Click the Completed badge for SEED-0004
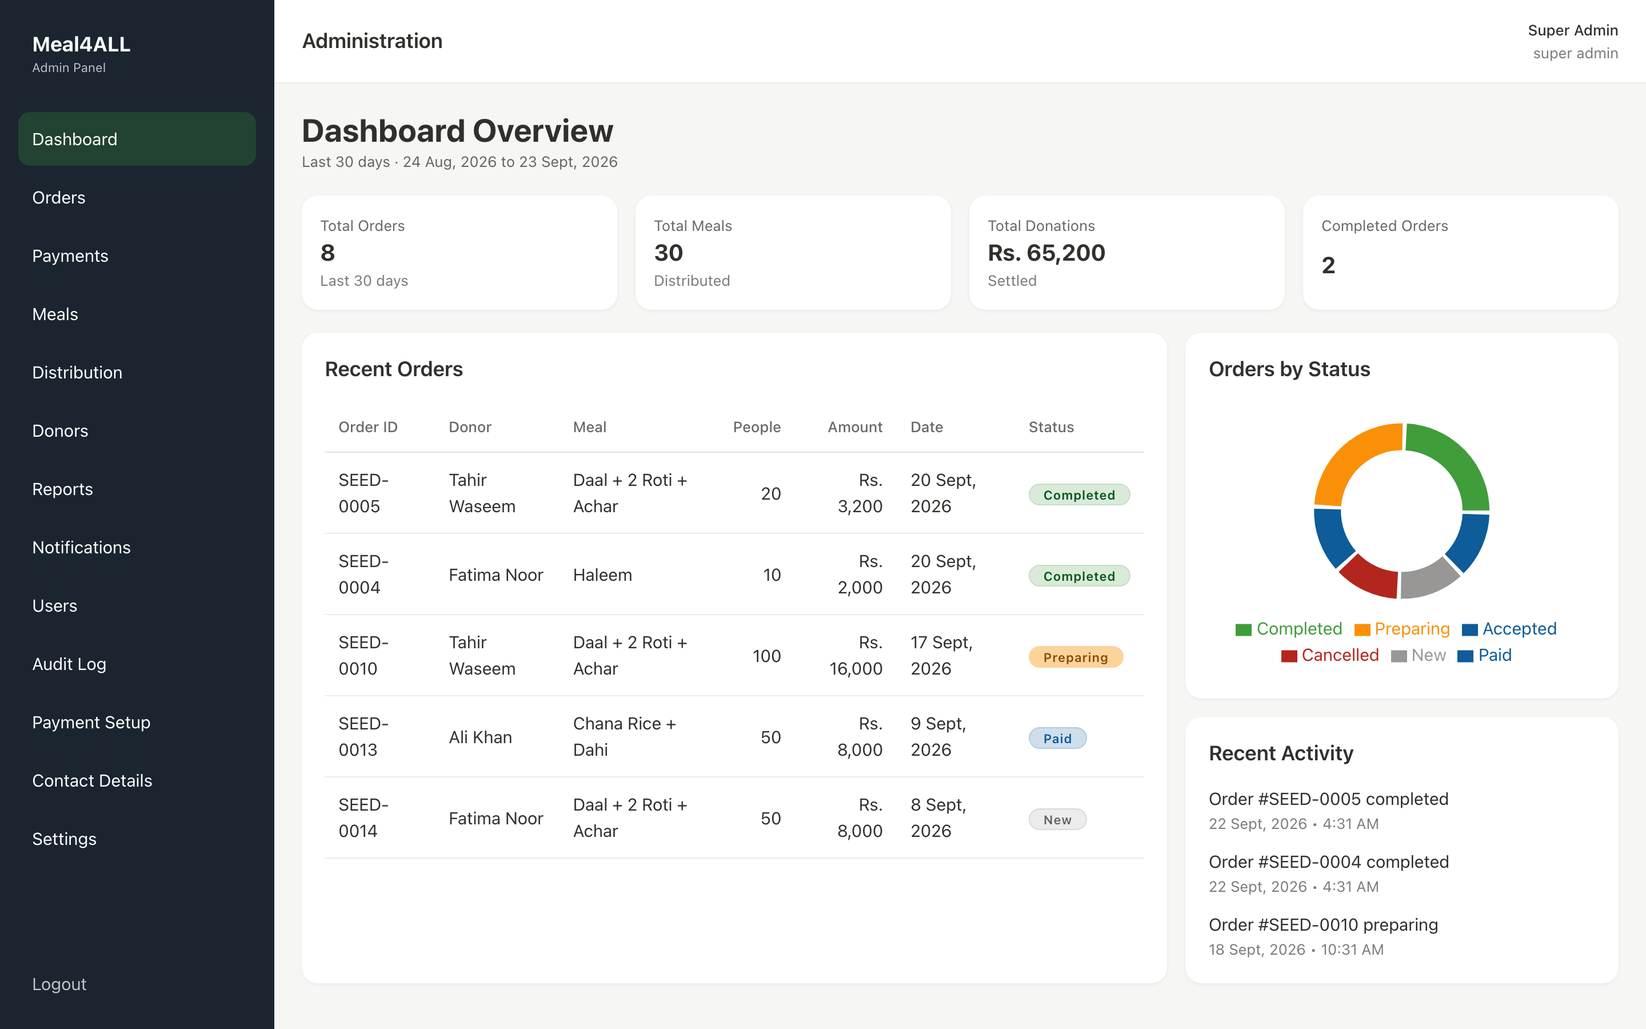 click(x=1078, y=576)
